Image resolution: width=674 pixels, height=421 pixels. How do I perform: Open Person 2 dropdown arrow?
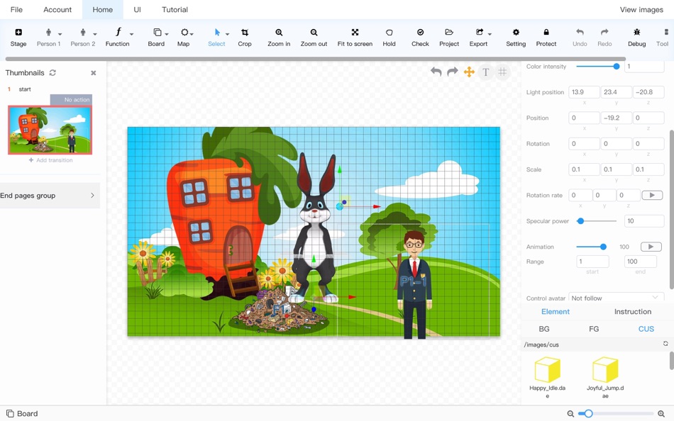coord(95,34)
